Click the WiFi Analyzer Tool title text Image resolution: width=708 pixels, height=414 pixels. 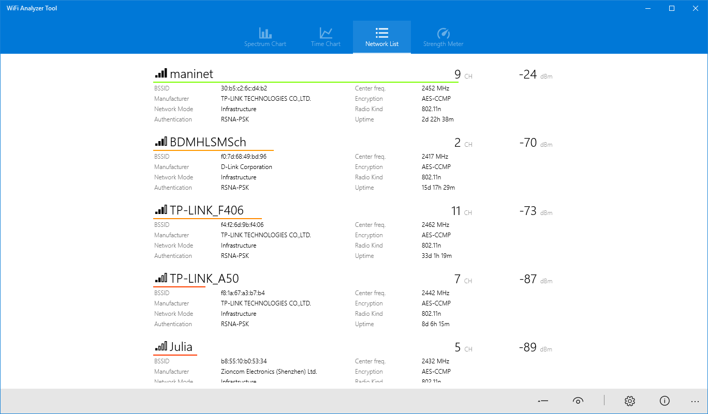(31, 8)
